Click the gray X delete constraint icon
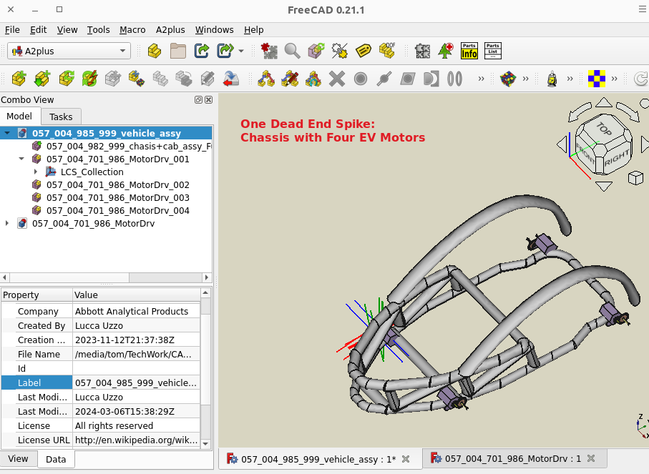 337,78
